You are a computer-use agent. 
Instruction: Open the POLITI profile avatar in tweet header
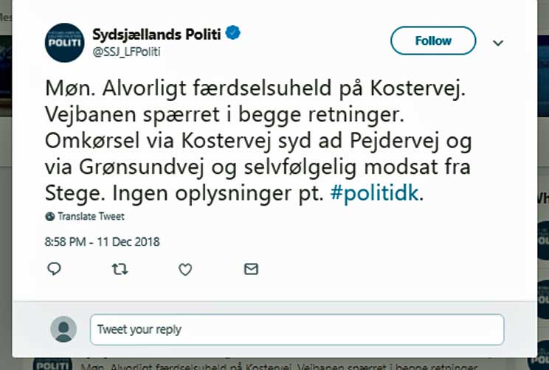pyautogui.click(x=64, y=42)
